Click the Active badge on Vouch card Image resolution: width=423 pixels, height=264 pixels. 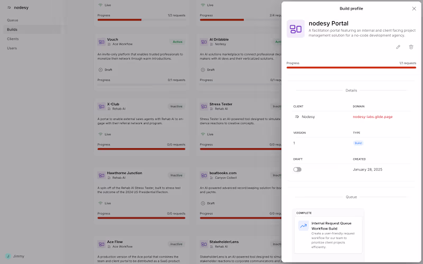(x=178, y=42)
